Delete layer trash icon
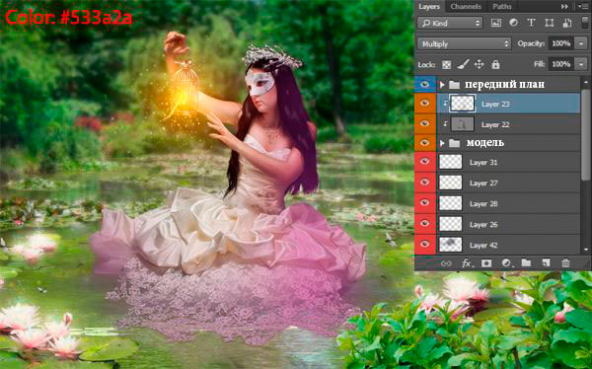592x369 pixels. 565,263
